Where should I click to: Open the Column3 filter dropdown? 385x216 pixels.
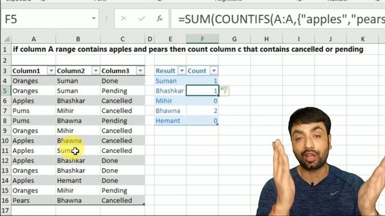[140, 71]
